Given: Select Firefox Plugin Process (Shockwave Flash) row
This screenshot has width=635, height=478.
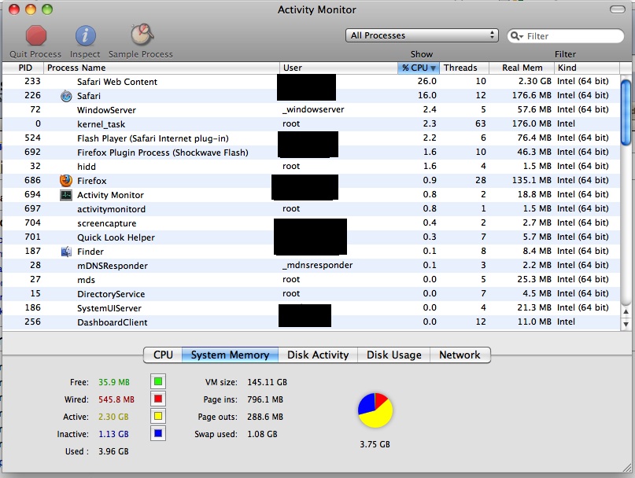Looking at the screenshot, I should [311, 153].
